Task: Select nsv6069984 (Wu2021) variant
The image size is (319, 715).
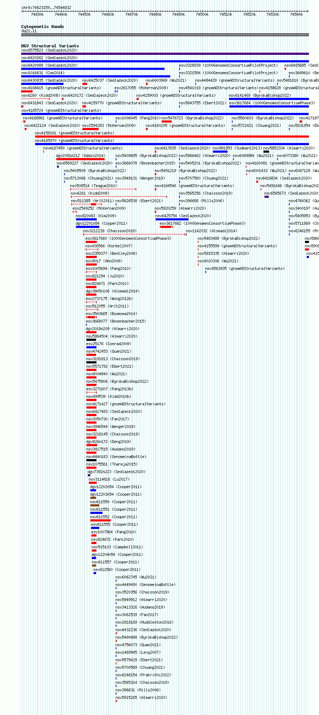Action: pyautogui.click(x=253, y=156)
